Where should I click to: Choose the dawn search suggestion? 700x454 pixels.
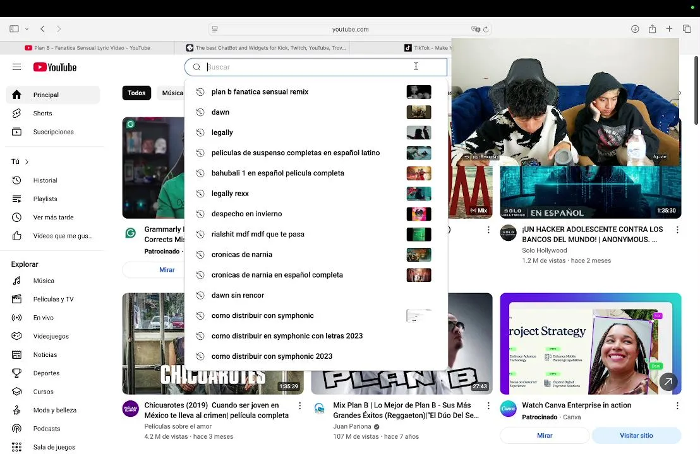click(316, 112)
